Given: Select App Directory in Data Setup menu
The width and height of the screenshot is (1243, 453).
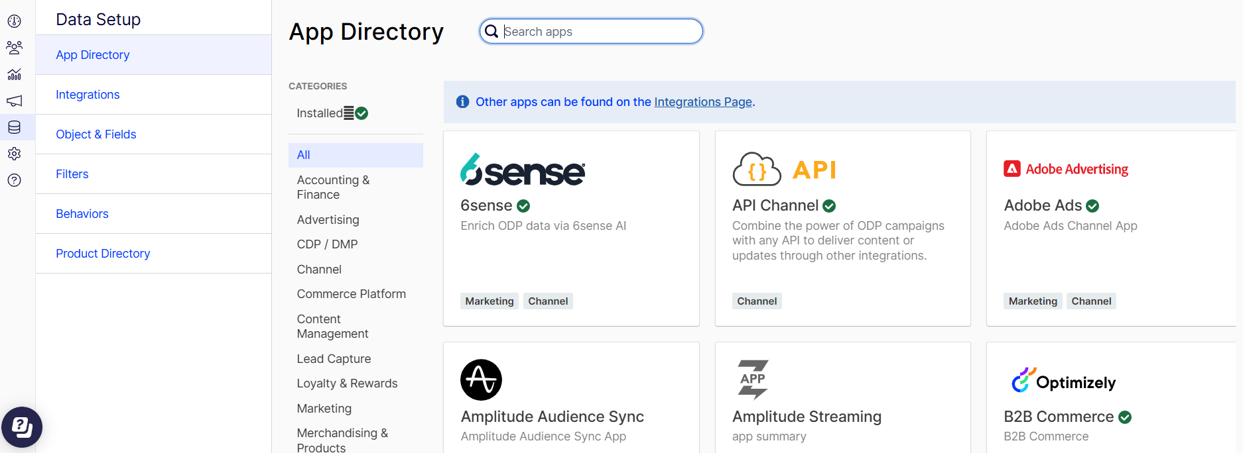Looking at the screenshot, I should click(x=153, y=55).
